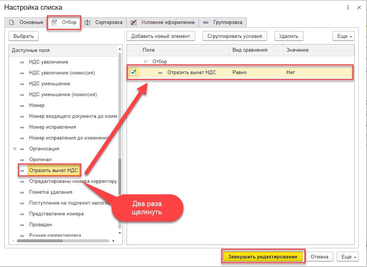This screenshot has width=367, height=267.
Task: Click field icon beside Организация
Action: click(x=22, y=149)
